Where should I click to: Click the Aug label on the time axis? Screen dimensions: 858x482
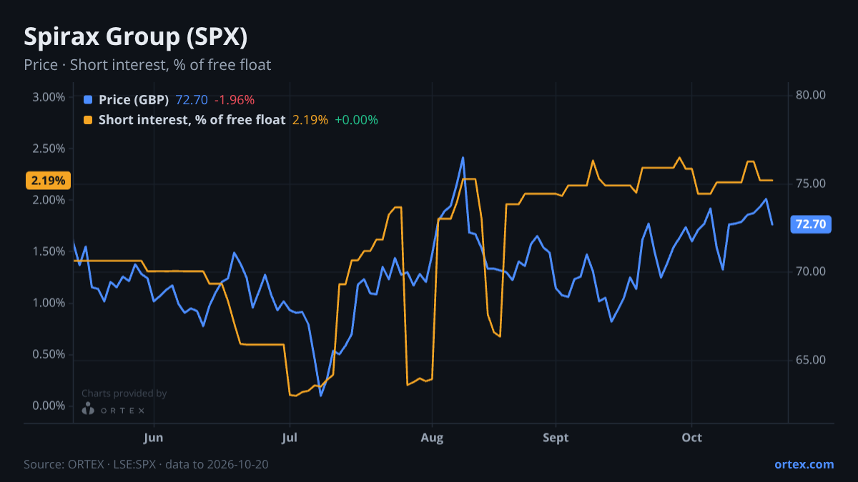click(431, 437)
